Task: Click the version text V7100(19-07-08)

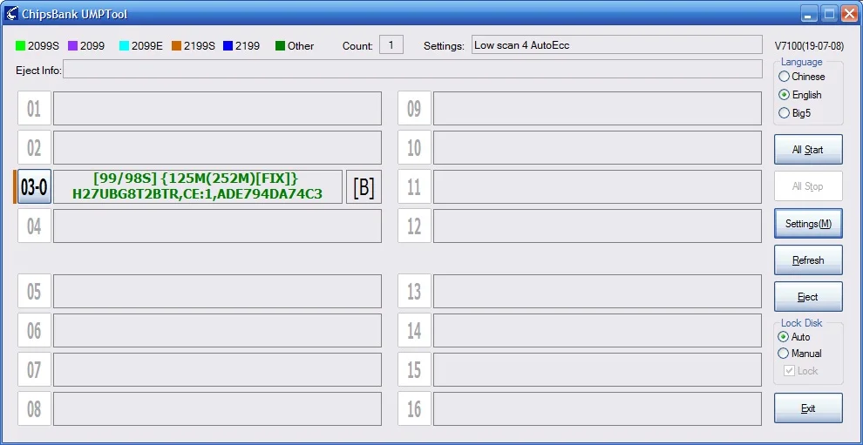Action: tap(808, 45)
